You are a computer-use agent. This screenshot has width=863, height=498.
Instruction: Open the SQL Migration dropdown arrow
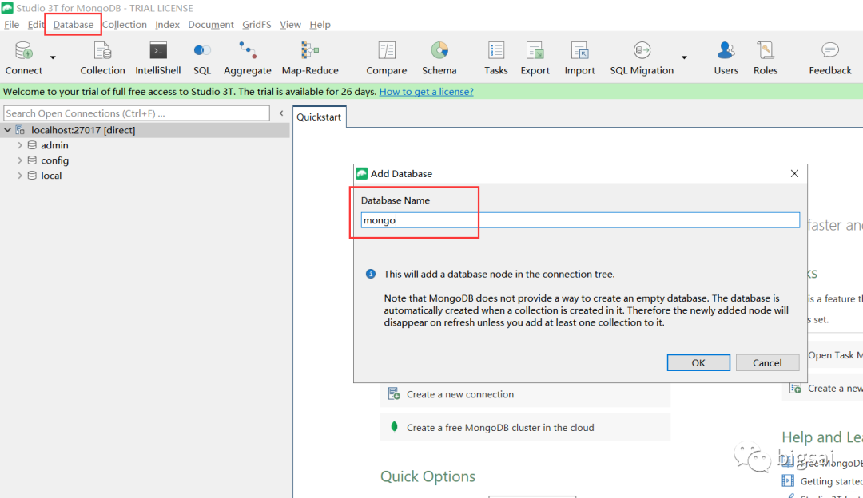pos(684,57)
